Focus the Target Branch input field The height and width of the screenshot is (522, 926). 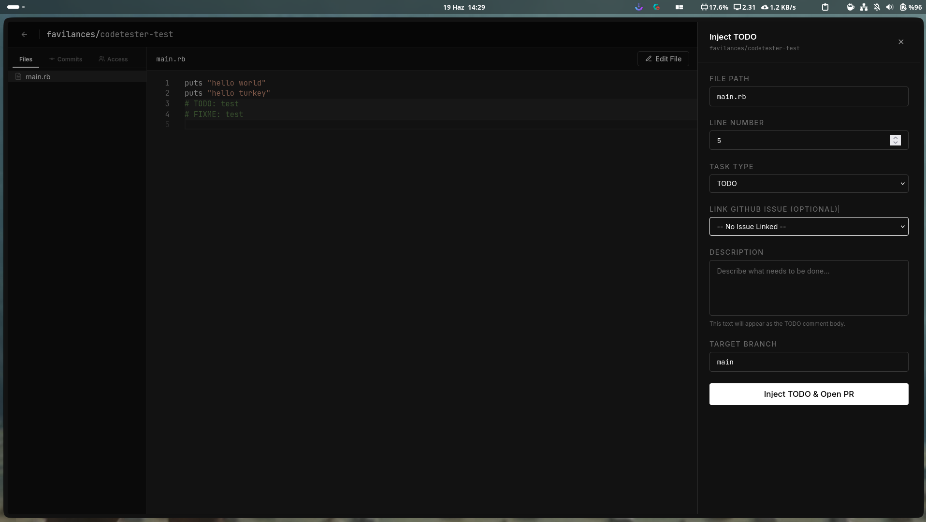809,362
